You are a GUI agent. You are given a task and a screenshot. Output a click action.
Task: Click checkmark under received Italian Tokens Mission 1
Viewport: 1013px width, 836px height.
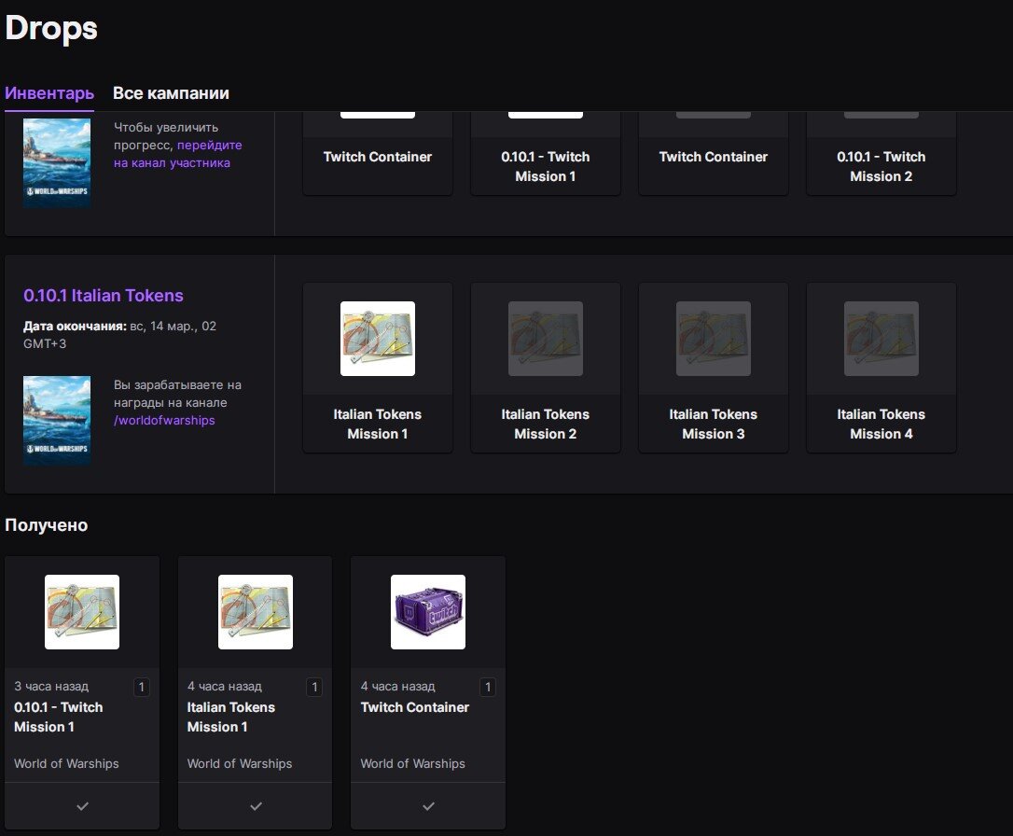pos(256,805)
